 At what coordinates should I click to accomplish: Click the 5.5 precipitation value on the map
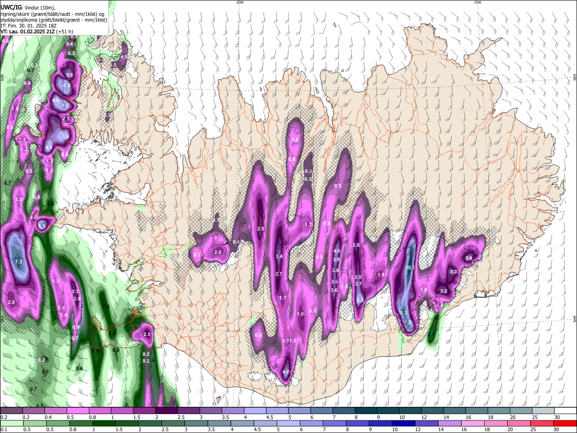(65, 106)
